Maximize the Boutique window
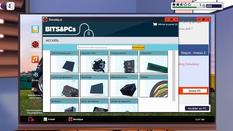 (171, 19)
